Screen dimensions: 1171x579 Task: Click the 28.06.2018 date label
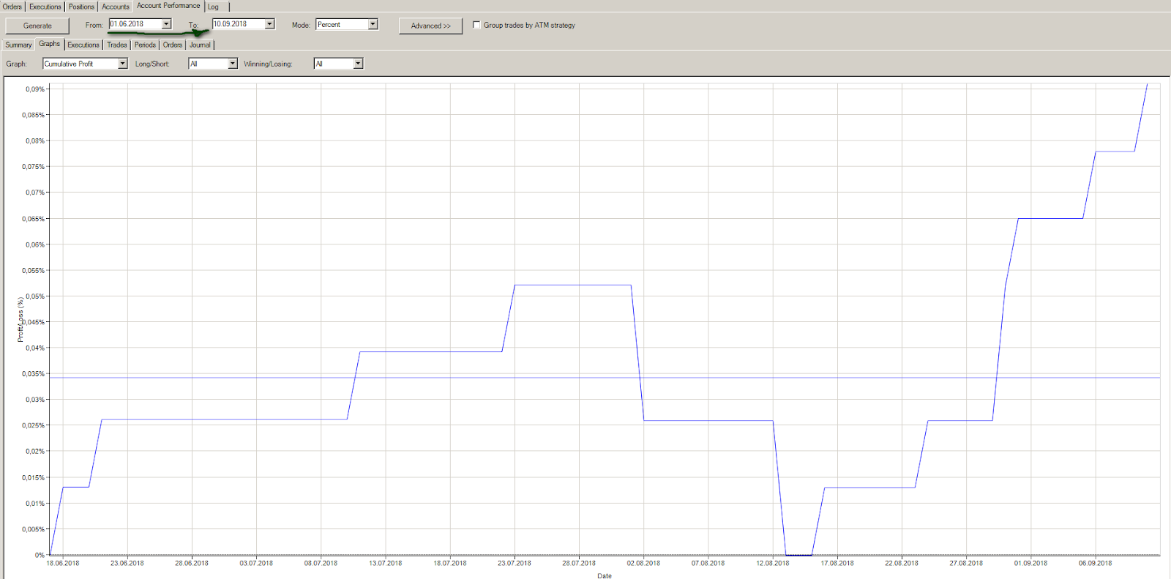[192, 563]
